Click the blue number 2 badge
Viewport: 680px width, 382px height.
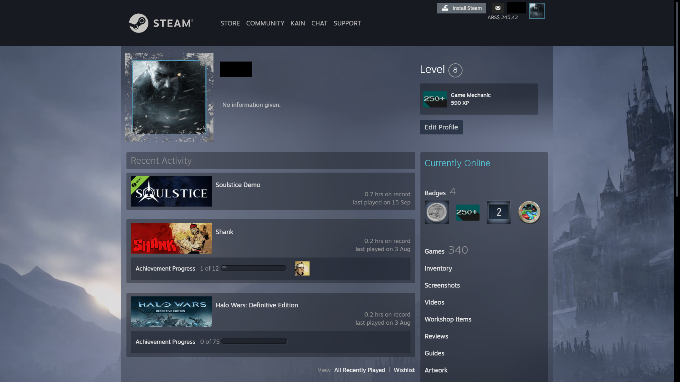click(499, 212)
